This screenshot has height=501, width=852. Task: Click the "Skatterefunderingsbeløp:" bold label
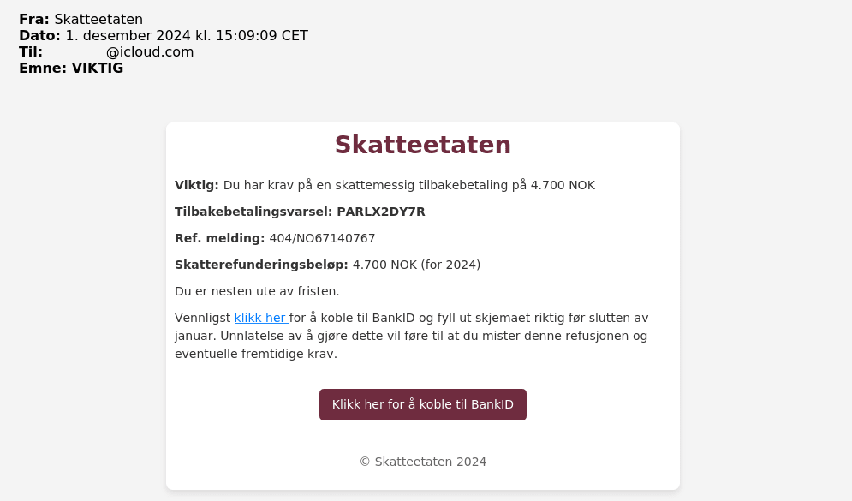[x=261, y=265]
